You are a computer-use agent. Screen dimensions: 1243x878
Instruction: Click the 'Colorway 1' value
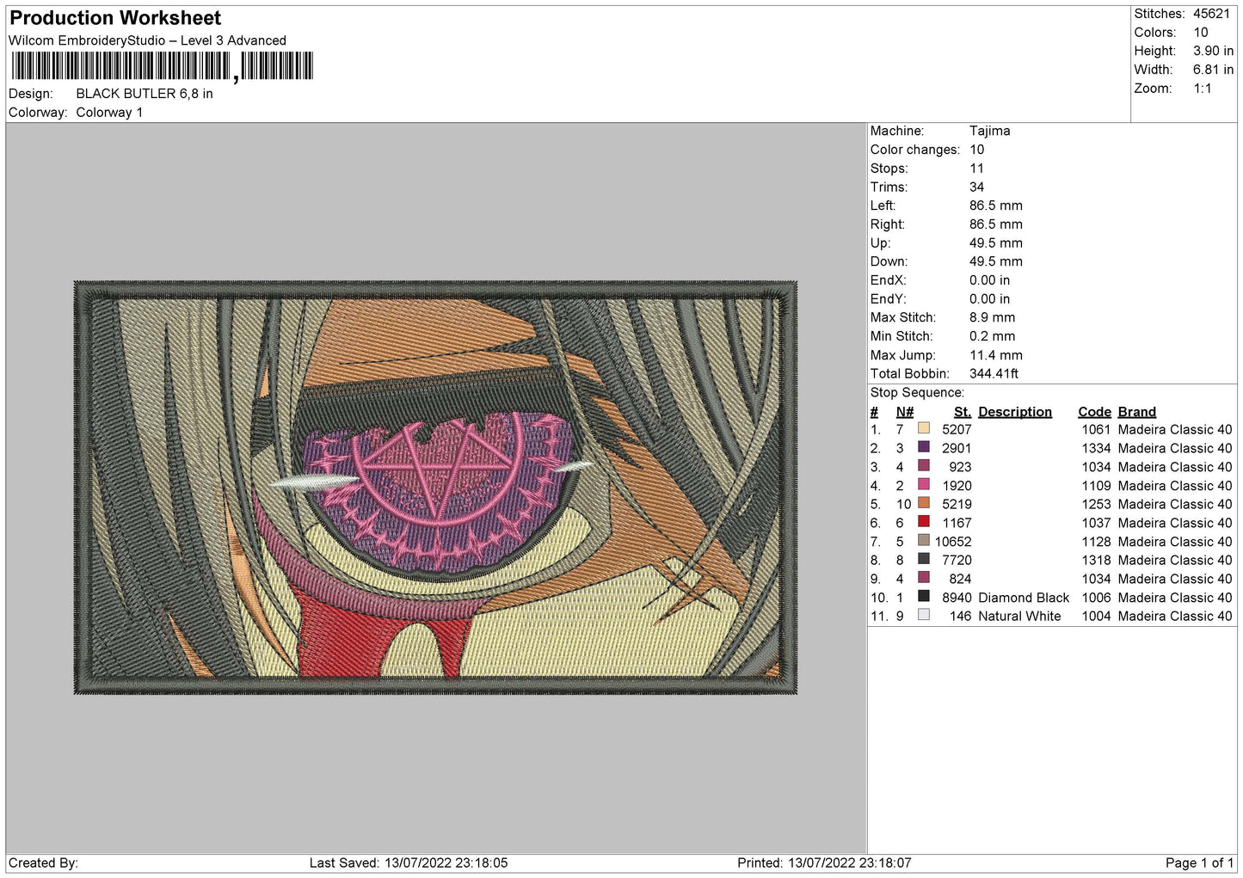click(109, 113)
